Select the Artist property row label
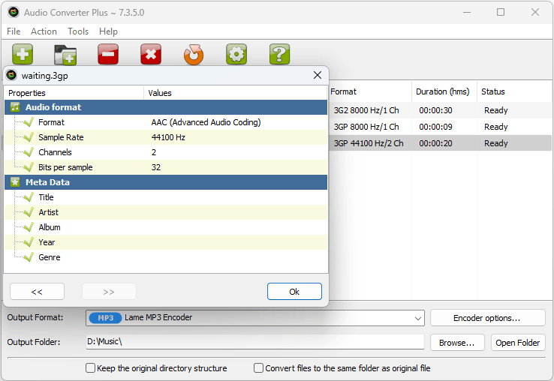This screenshot has width=554, height=381. [x=48, y=212]
